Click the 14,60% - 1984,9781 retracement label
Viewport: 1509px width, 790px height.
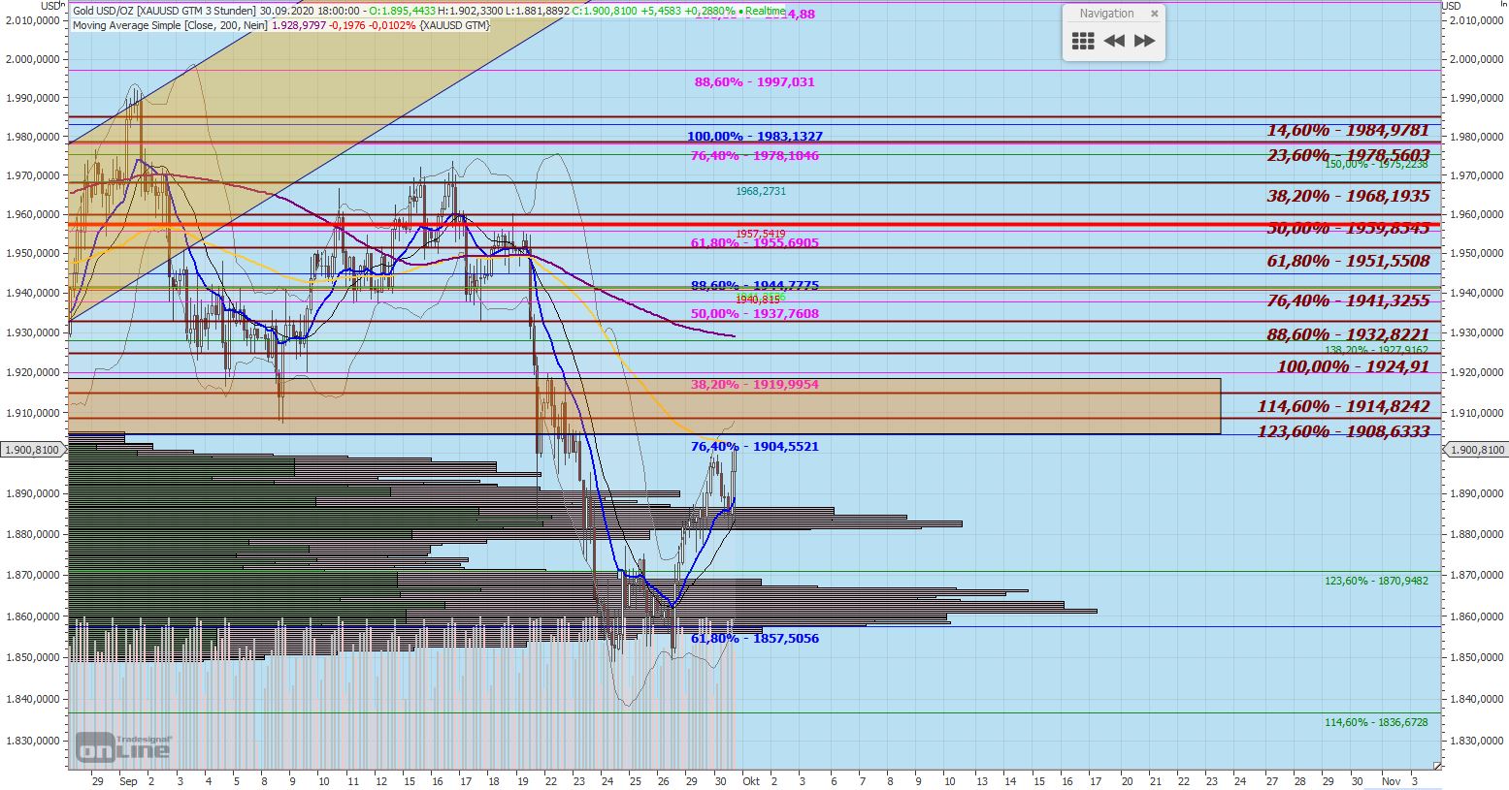(1349, 130)
